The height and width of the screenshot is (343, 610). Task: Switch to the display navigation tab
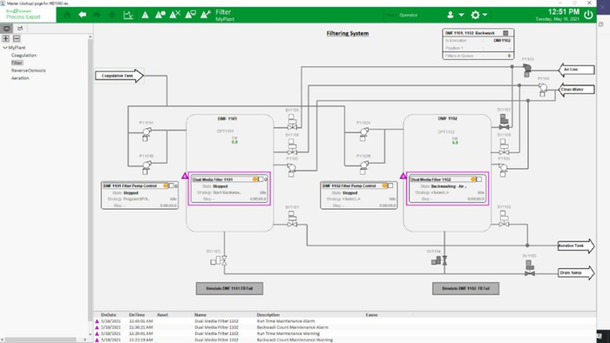7,29
